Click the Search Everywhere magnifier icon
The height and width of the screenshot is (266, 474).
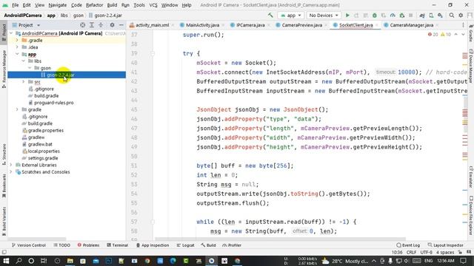(451, 15)
